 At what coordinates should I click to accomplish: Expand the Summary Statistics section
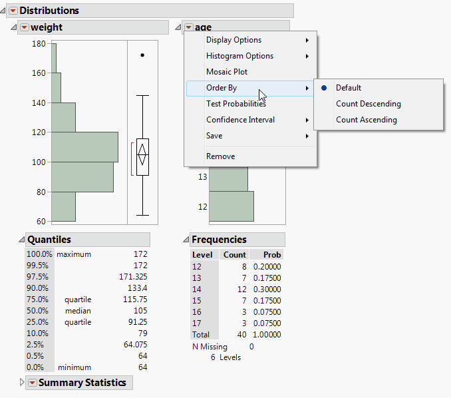tap(22, 382)
